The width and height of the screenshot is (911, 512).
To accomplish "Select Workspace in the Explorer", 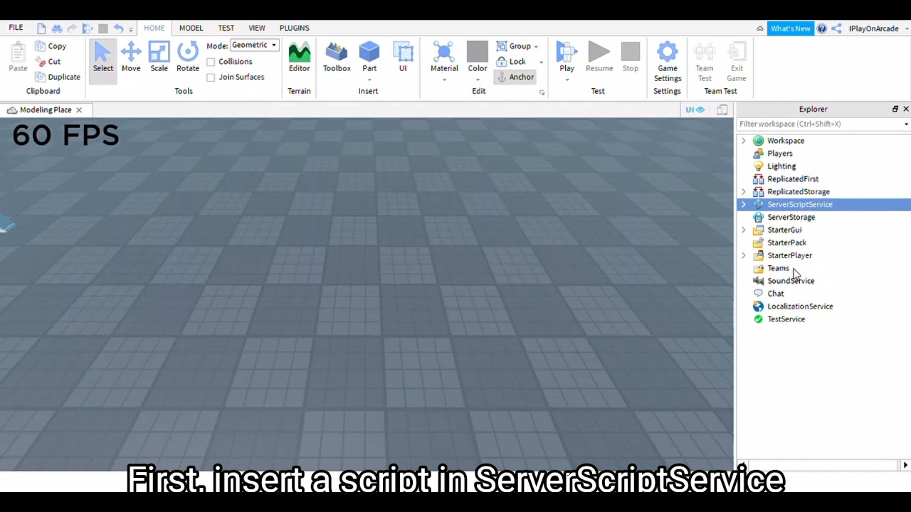I will click(786, 141).
